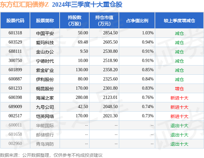
Task: Open stock code 601318
Action: pos(15,33)
